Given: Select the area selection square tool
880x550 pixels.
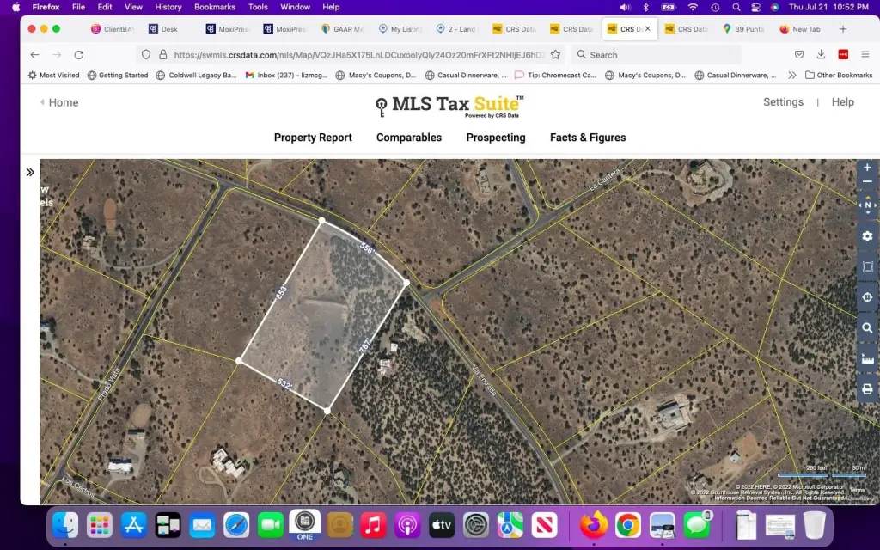Looking at the screenshot, I should [x=867, y=266].
